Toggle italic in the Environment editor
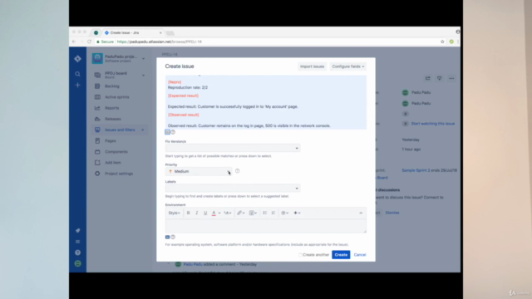The width and height of the screenshot is (532, 299). pos(197,213)
